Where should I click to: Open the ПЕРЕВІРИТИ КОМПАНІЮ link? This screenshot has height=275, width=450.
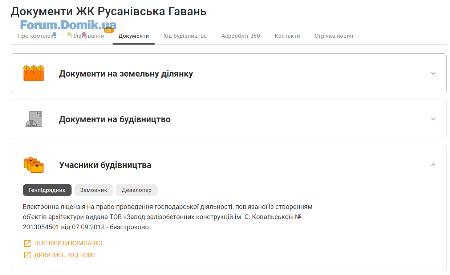click(x=68, y=243)
